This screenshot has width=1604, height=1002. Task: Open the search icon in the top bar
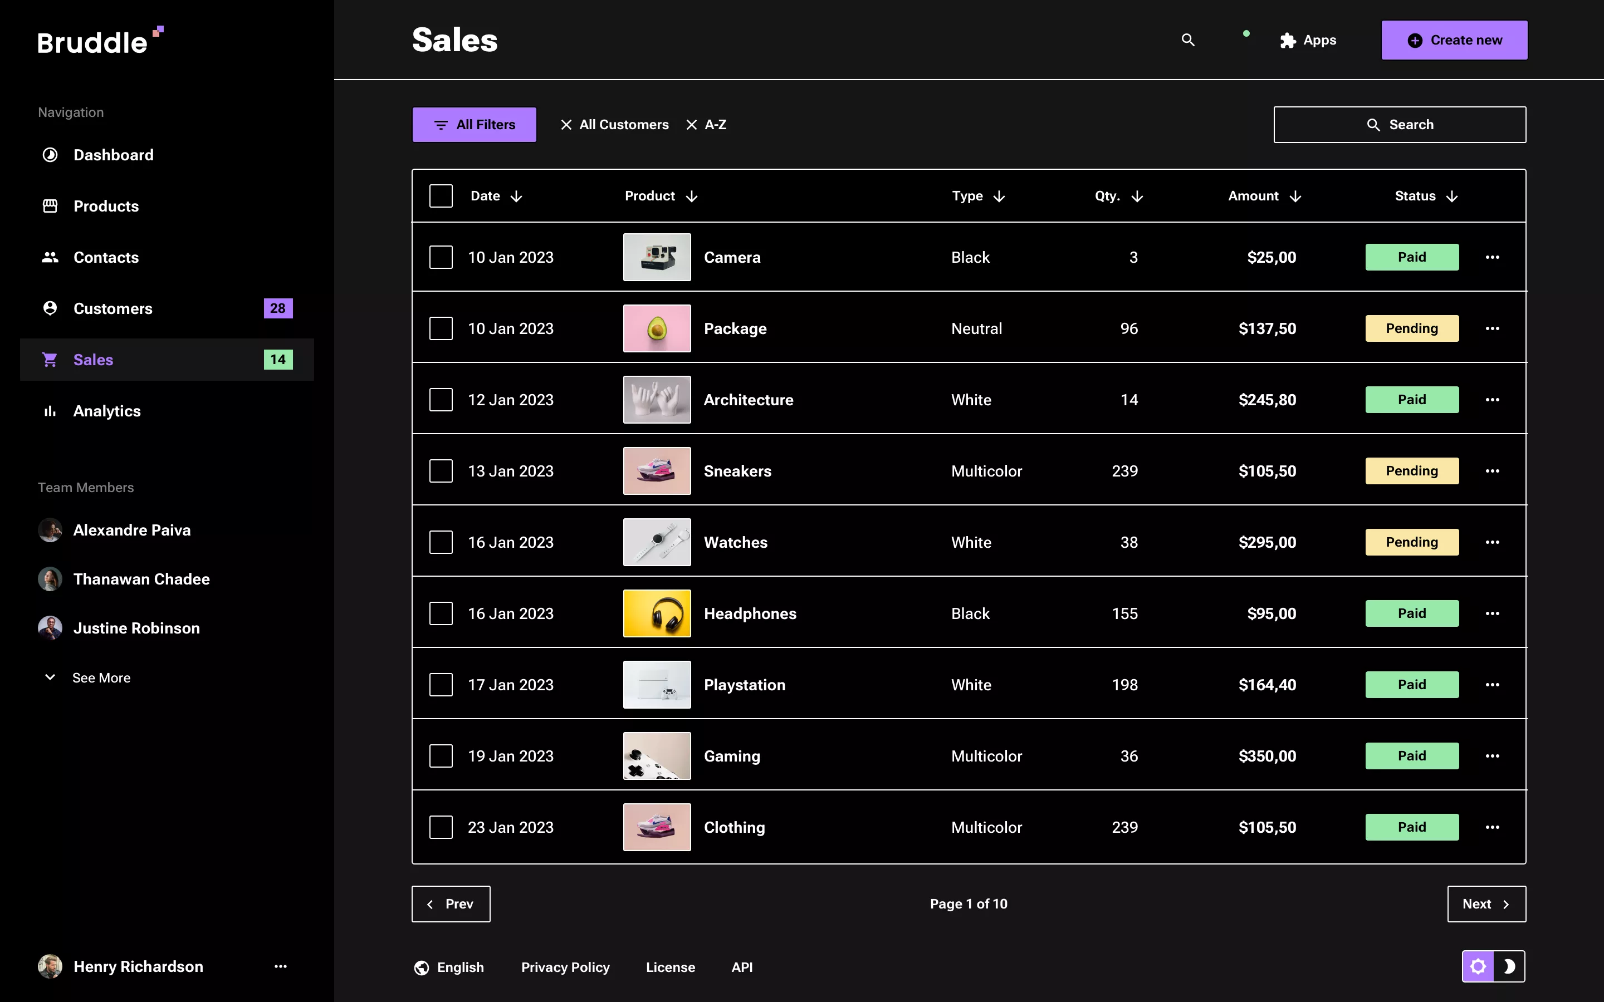pyautogui.click(x=1188, y=40)
